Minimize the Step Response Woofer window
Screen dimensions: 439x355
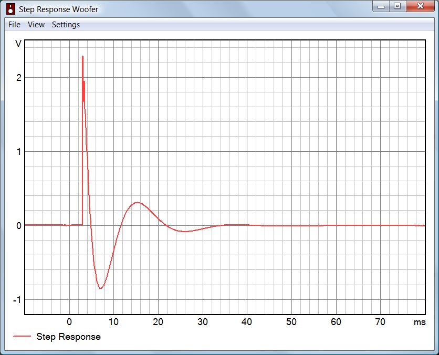(x=381, y=6)
